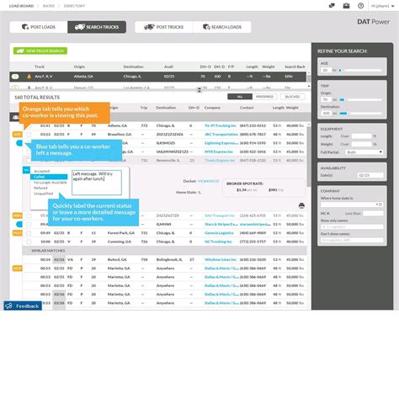Show PREFERRED results filter

point(264,97)
